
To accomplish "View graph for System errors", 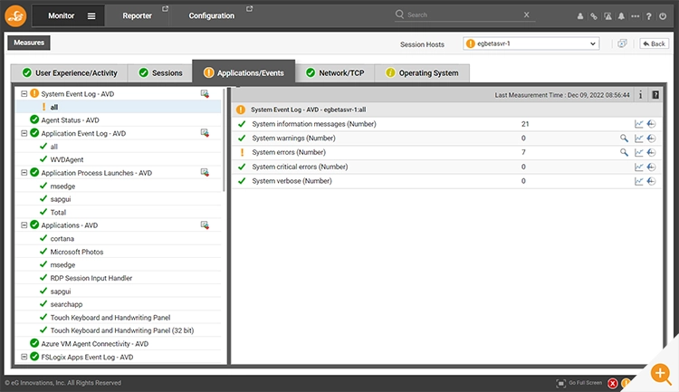I will 639,152.
